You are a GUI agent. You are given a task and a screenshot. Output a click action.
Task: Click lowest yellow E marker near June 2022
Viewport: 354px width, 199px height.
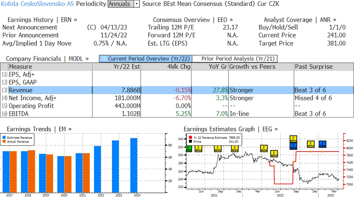coord(274,154)
